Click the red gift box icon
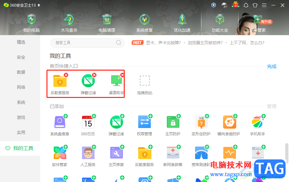The image size is (289, 182). (x=235, y=5)
